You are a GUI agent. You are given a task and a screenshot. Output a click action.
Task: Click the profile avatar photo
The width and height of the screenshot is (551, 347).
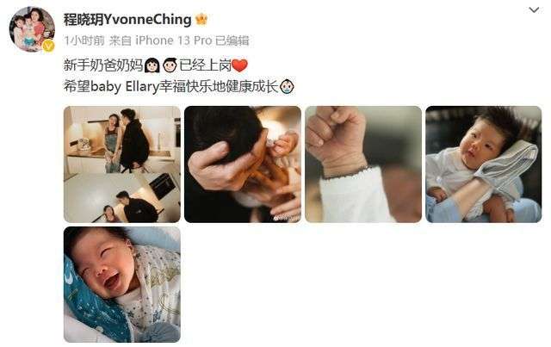point(32,29)
